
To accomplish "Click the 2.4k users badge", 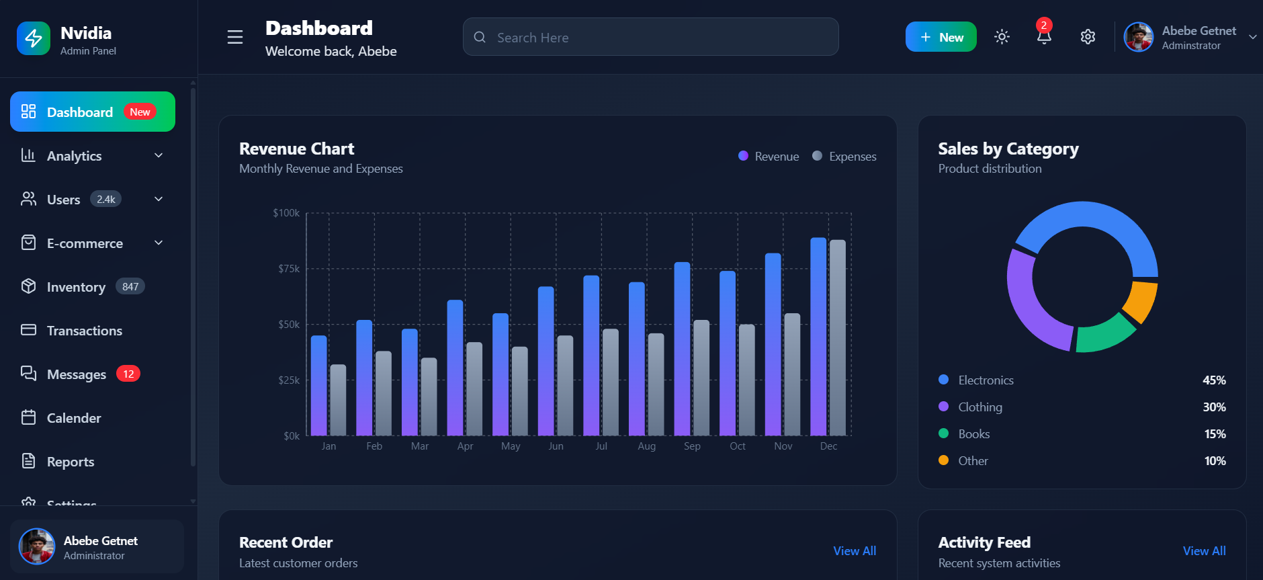I will [105, 199].
